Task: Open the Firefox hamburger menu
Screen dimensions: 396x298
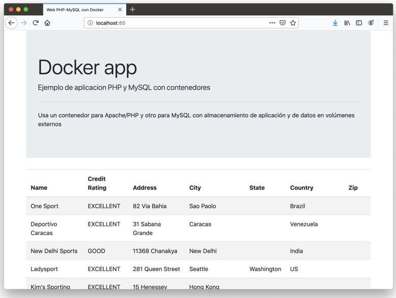Action: (386, 23)
